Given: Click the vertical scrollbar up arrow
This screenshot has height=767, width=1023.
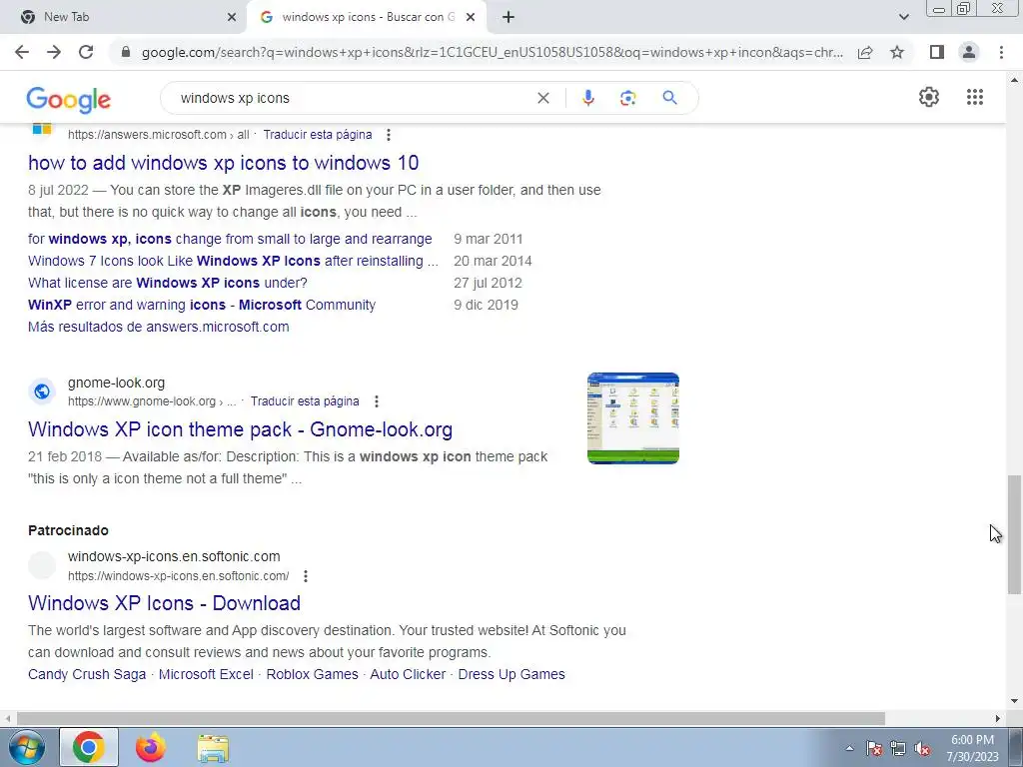Looking at the screenshot, I should (1014, 80).
